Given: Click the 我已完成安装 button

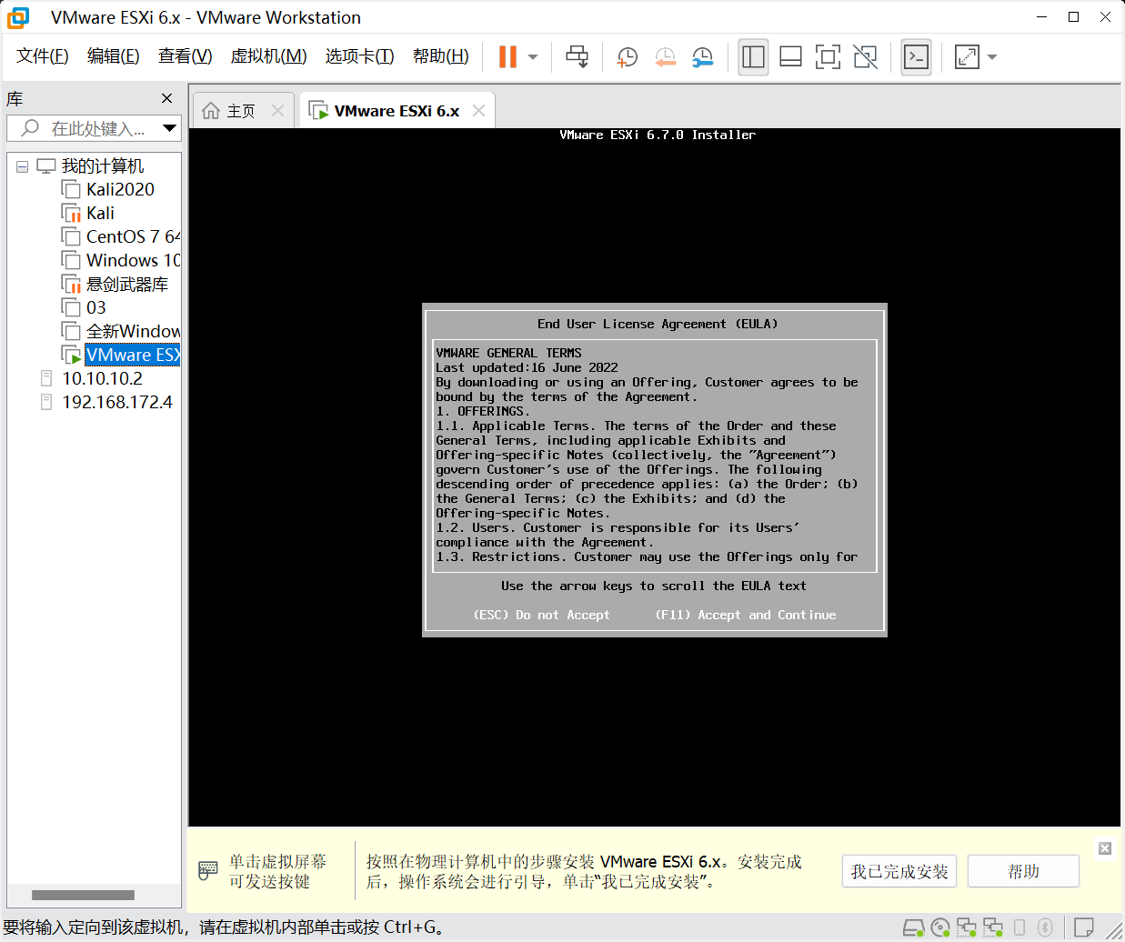Looking at the screenshot, I should (899, 871).
